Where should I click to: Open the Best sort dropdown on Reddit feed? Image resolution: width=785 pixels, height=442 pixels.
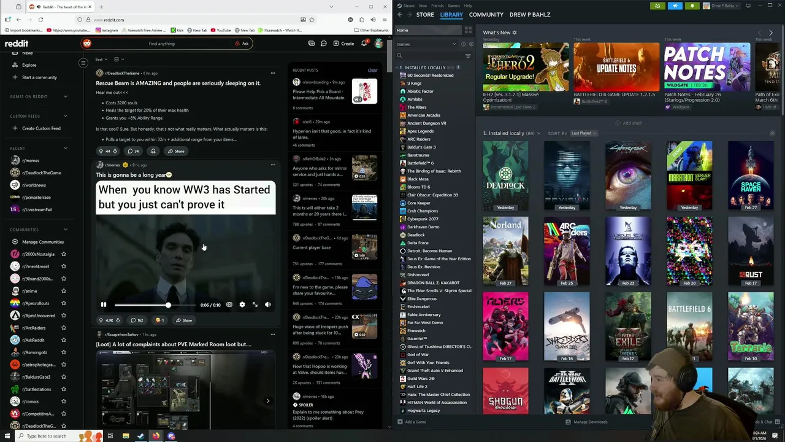101,60
